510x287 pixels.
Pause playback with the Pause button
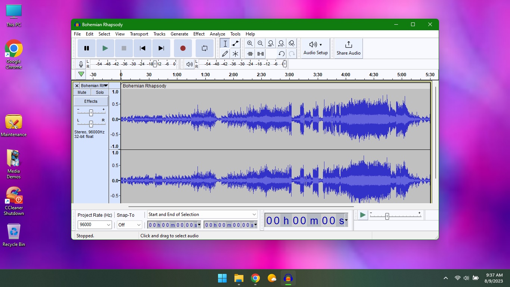tap(87, 48)
